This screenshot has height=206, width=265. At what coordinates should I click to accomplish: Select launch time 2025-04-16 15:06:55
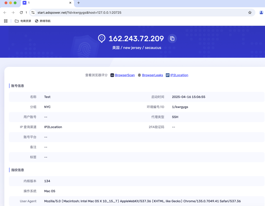[189, 97]
